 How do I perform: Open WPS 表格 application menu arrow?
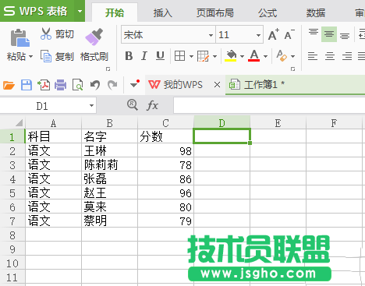80,11
